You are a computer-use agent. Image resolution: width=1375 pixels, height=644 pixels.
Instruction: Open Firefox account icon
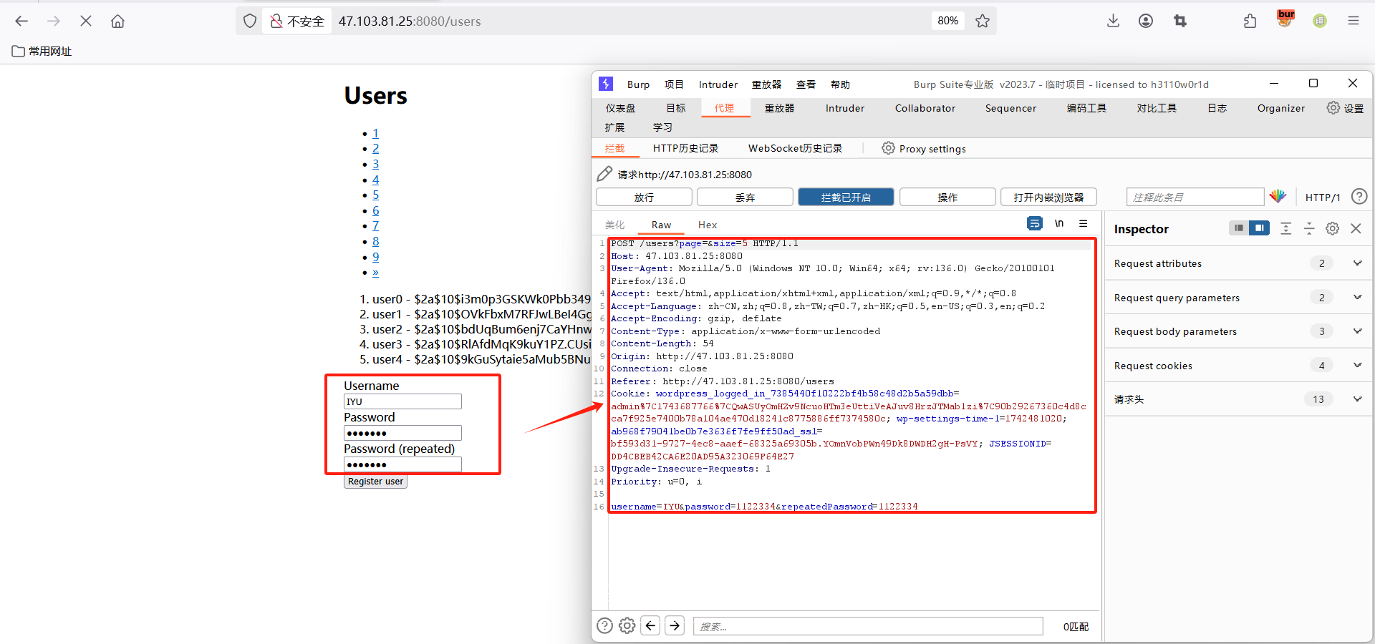[1146, 21]
